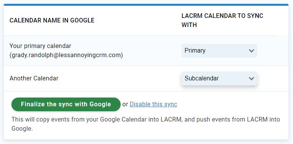The height and width of the screenshot is (144, 293).
Task: Click the Finalize the sync with Google button
Action: [66, 104]
